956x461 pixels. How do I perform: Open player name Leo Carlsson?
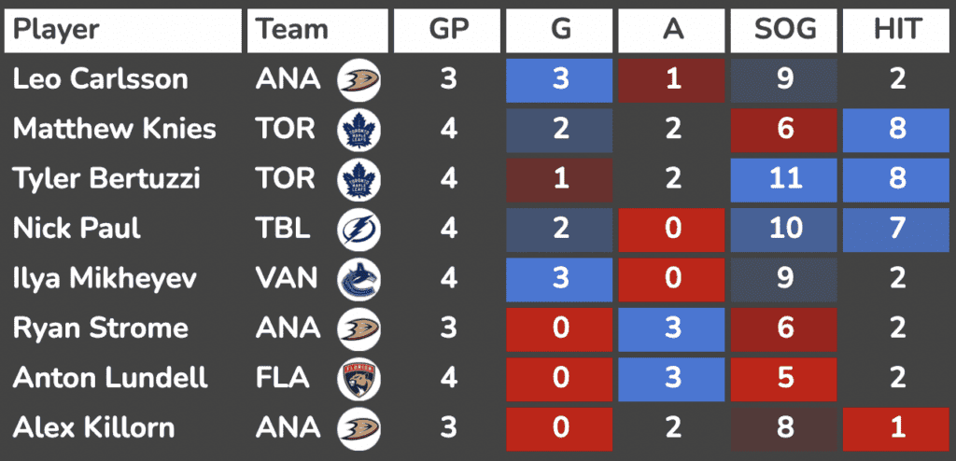[100, 79]
